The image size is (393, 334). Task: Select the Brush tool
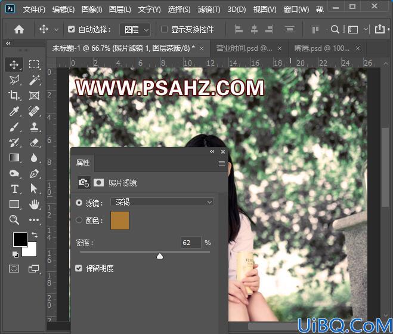[x=14, y=127]
